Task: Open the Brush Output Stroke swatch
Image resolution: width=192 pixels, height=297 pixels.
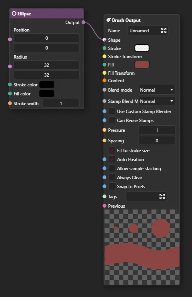Action: (x=142, y=48)
